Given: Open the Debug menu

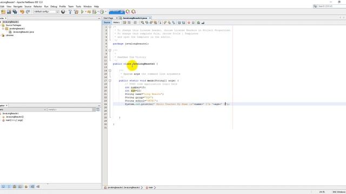Looking at the screenshot, I should tap(54, 6).
